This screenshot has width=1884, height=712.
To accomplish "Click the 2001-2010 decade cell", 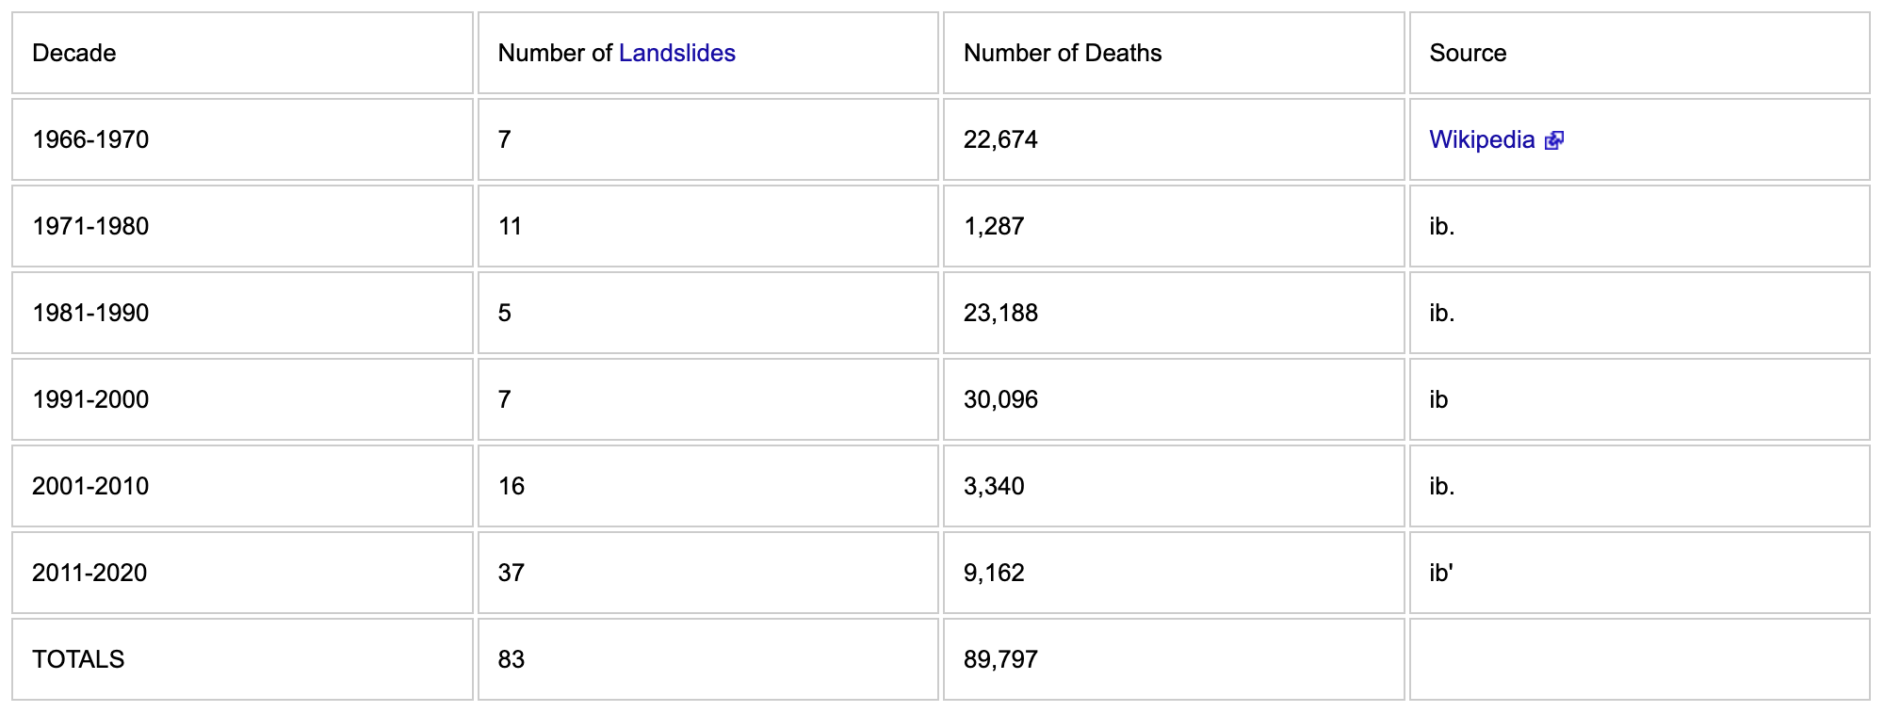I will 242,486.
